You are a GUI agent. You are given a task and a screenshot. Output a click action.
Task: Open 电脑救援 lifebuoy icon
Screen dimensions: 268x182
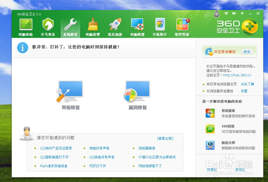tap(137, 25)
